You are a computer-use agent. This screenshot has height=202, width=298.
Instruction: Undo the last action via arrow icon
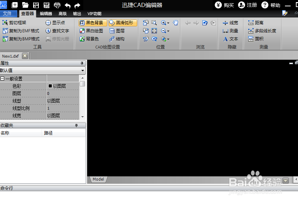pos(67,6)
